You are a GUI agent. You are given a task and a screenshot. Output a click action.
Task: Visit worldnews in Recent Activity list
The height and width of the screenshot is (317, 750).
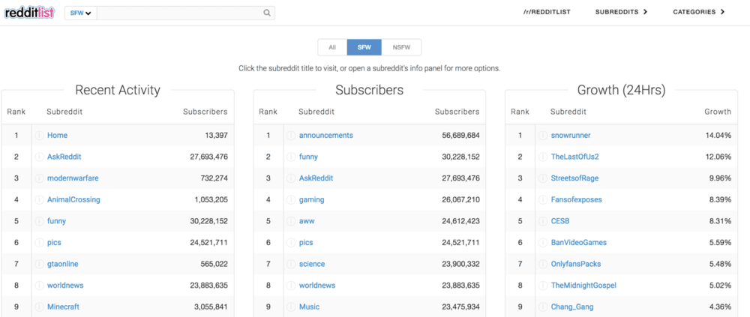click(65, 286)
